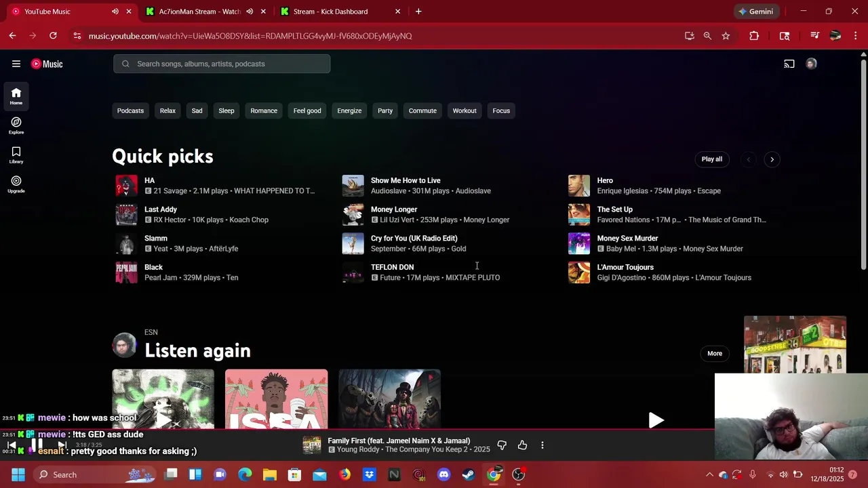The height and width of the screenshot is (488, 868).
Task: Open Chrome extensions puzzle icon
Action: coord(754,36)
